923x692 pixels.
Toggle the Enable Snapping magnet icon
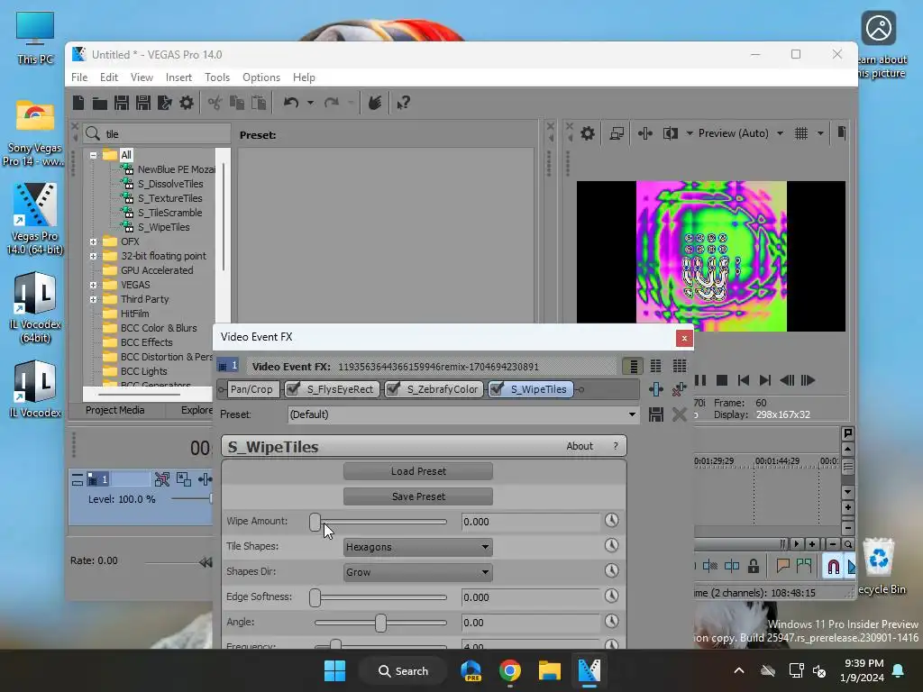pyautogui.click(x=833, y=566)
